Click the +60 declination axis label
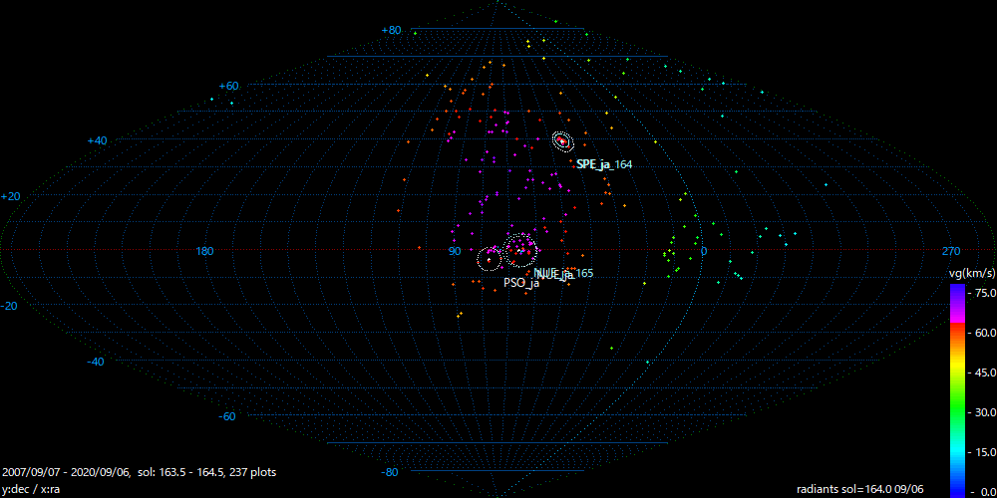Screen dimensions: 997x498 (x=228, y=87)
